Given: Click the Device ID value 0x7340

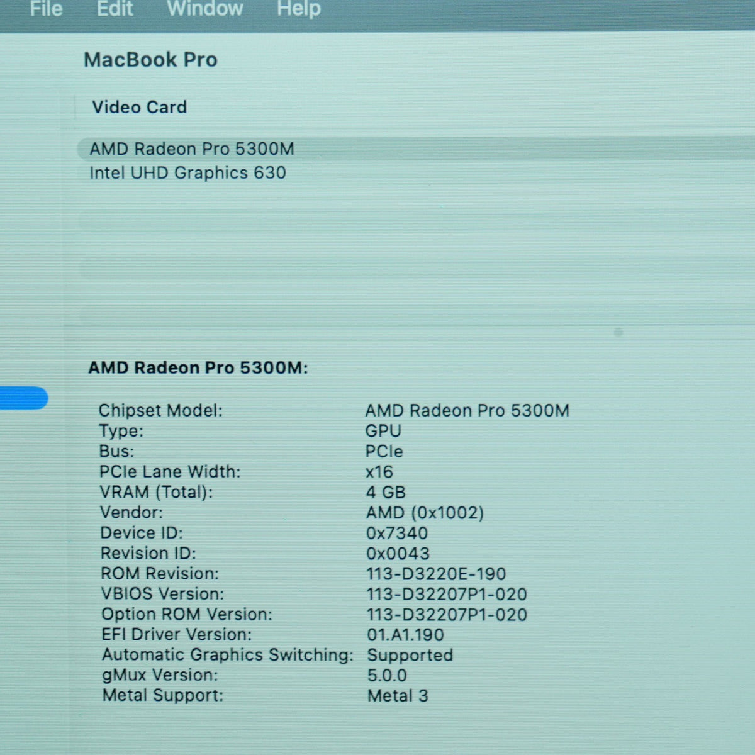Looking at the screenshot, I should (397, 533).
